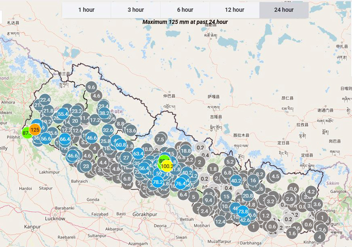Screen dimensions: 352x247
Task: Select the blue 76.4 rainfall marker
Action: pyautogui.click(x=180, y=184)
